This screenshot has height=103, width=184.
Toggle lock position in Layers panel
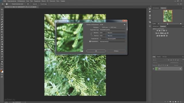point(163,65)
